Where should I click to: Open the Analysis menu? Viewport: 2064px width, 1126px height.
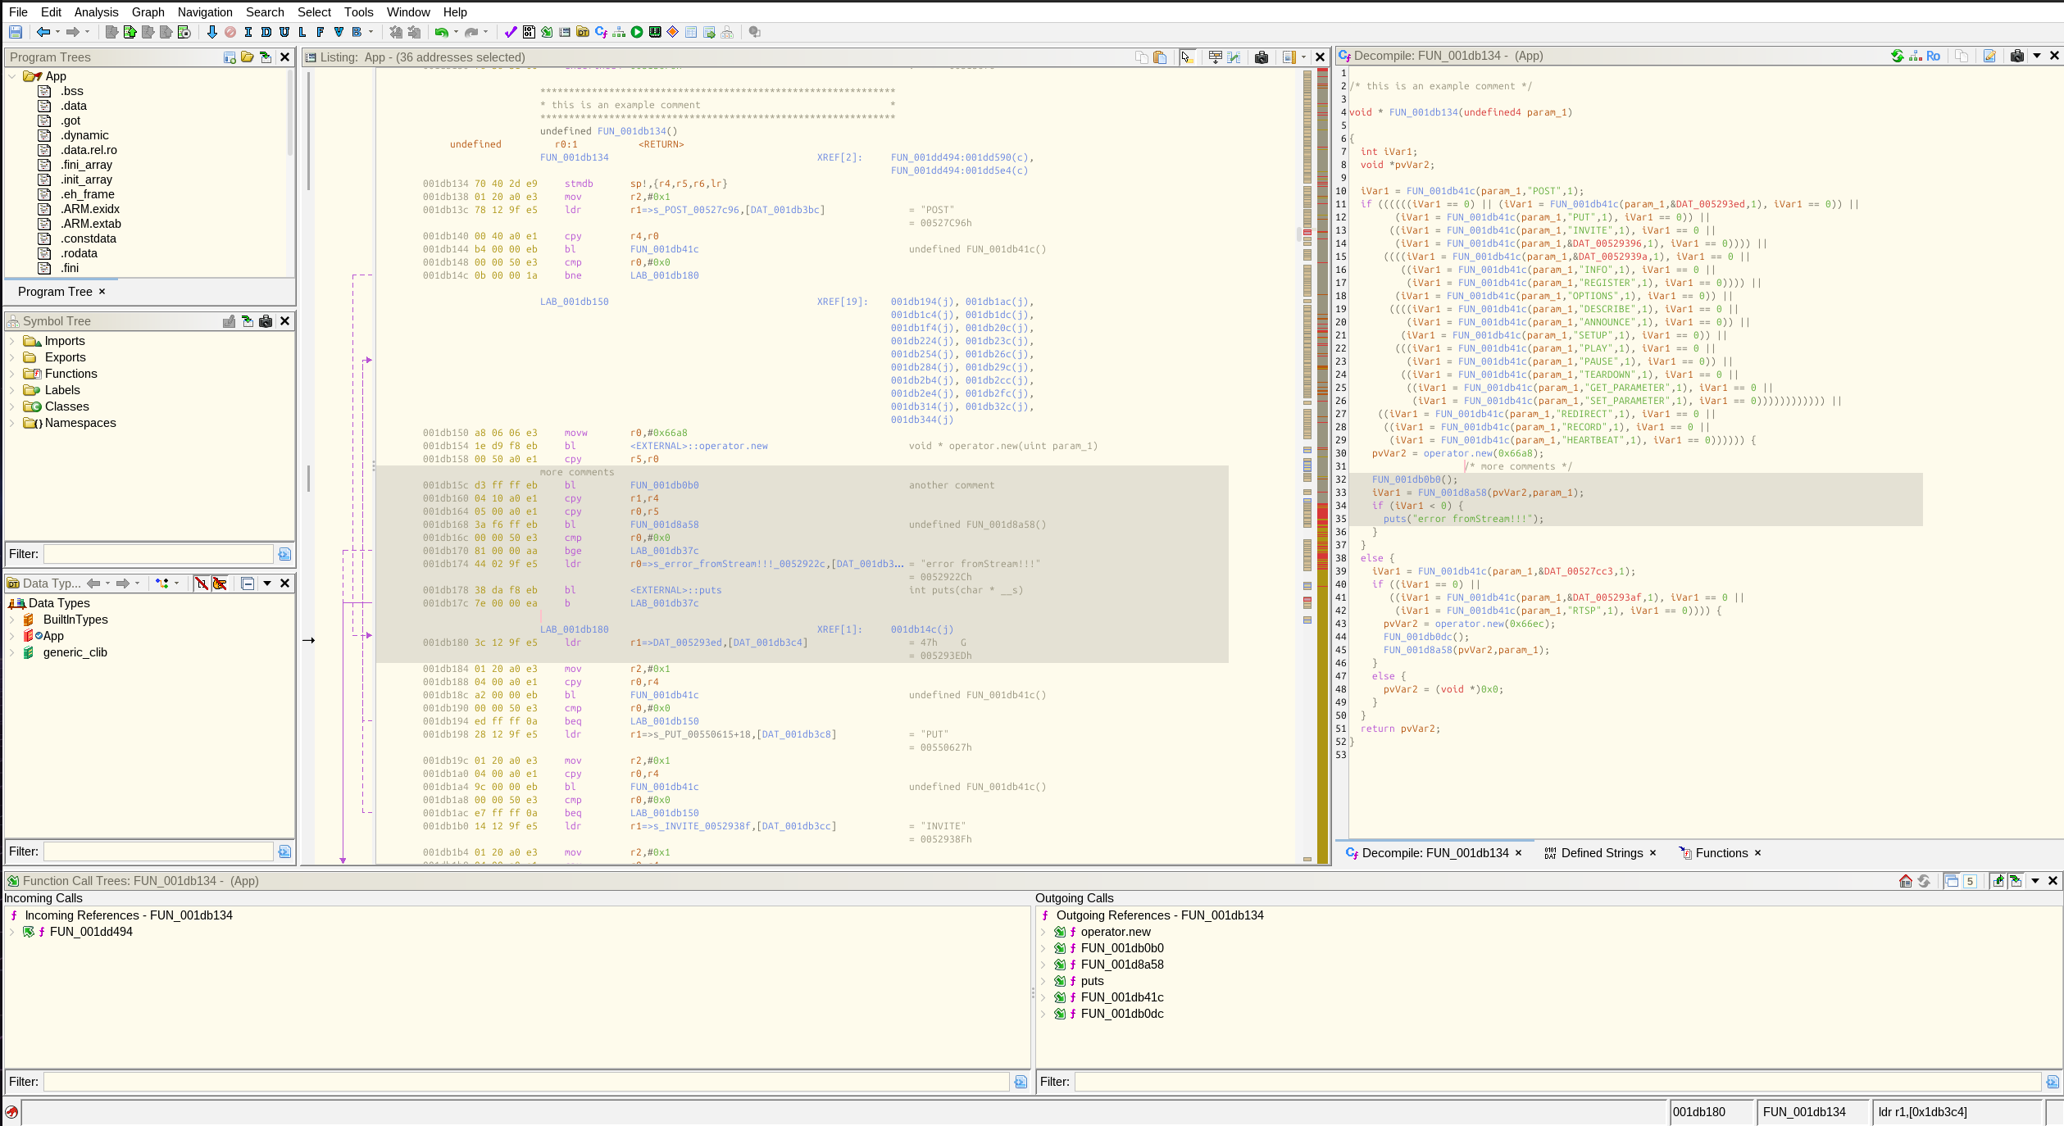(96, 12)
